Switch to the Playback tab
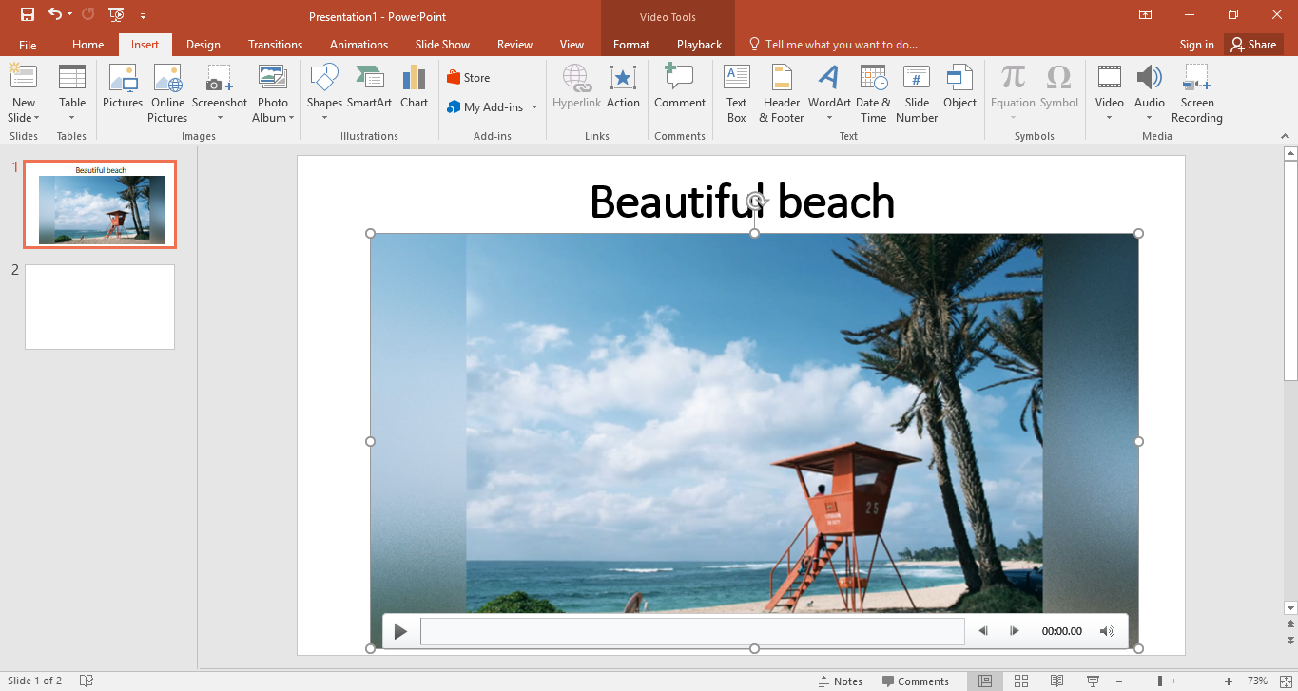Image resolution: width=1298 pixels, height=691 pixels. (x=698, y=44)
